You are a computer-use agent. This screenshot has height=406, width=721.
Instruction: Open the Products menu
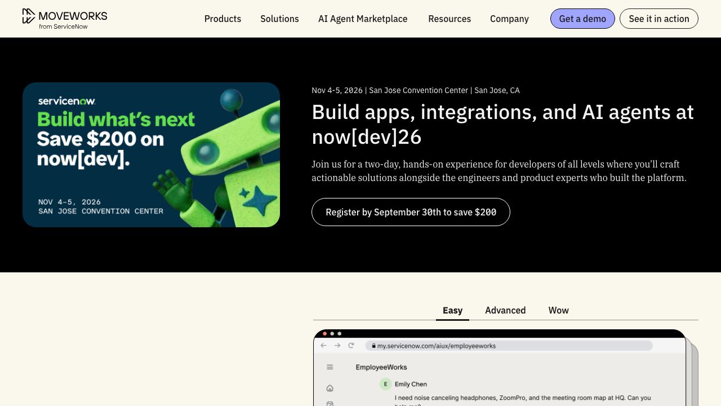coord(222,19)
